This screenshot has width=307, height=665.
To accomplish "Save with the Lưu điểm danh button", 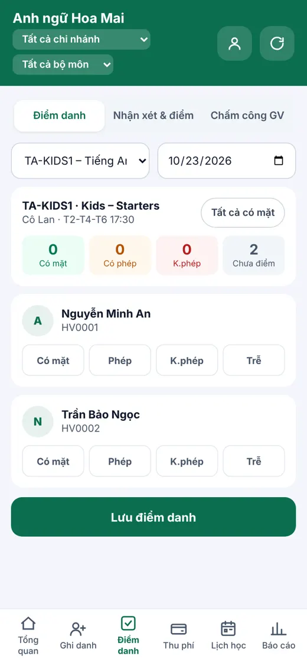I will 153,517.
